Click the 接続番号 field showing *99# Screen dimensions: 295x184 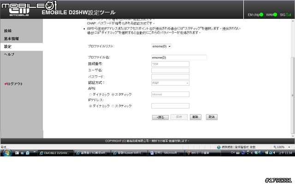tap(170, 64)
